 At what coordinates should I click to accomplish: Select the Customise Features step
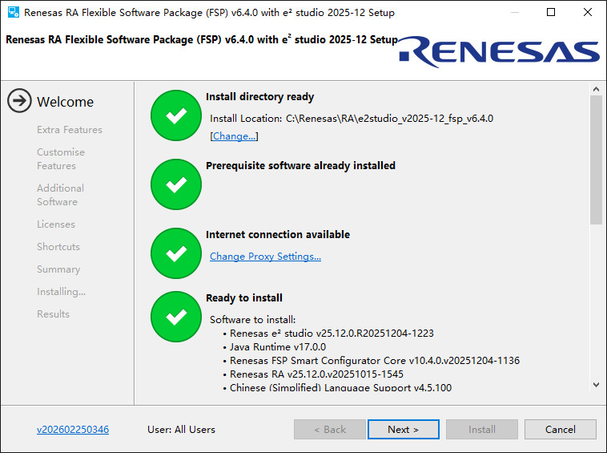(x=61, y=159)
